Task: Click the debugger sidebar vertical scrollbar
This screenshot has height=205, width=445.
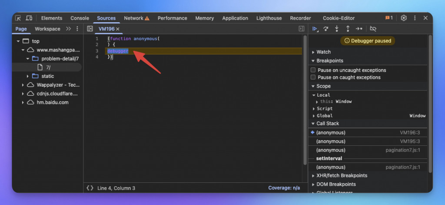Action: pyautogui.click(x=431, y=104)
